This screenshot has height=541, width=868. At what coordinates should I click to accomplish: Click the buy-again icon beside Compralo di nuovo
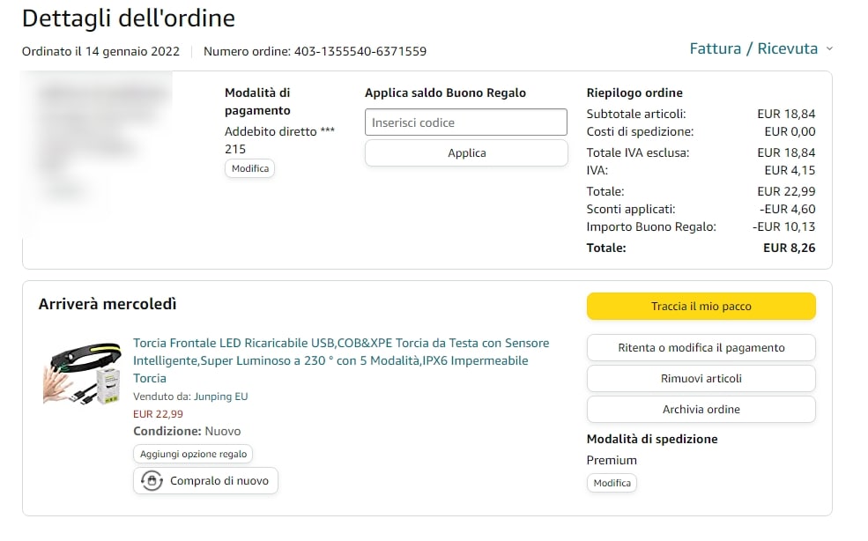tap(152, 481)
